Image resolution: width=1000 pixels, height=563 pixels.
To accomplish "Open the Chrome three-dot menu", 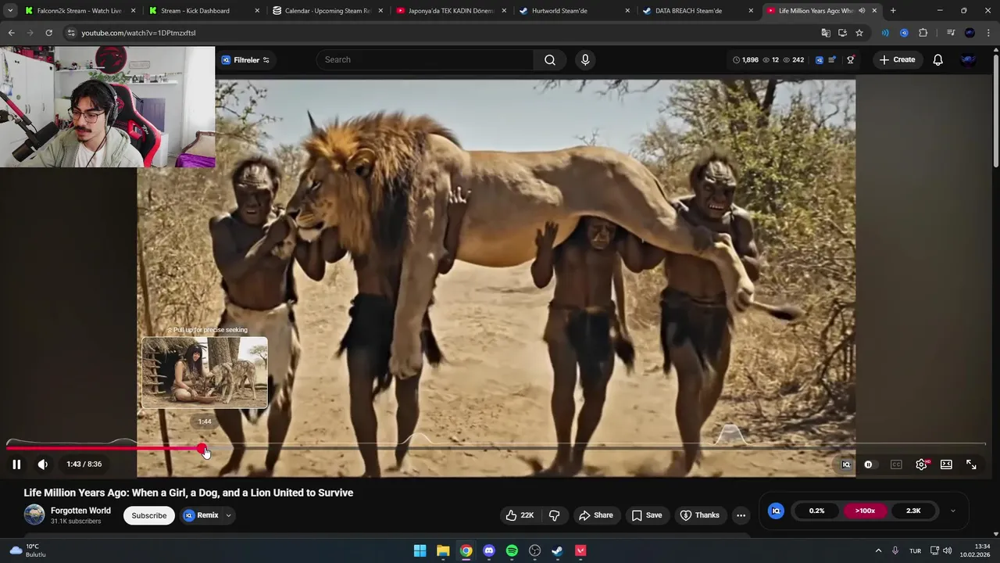I will click(x=989, y=33).
